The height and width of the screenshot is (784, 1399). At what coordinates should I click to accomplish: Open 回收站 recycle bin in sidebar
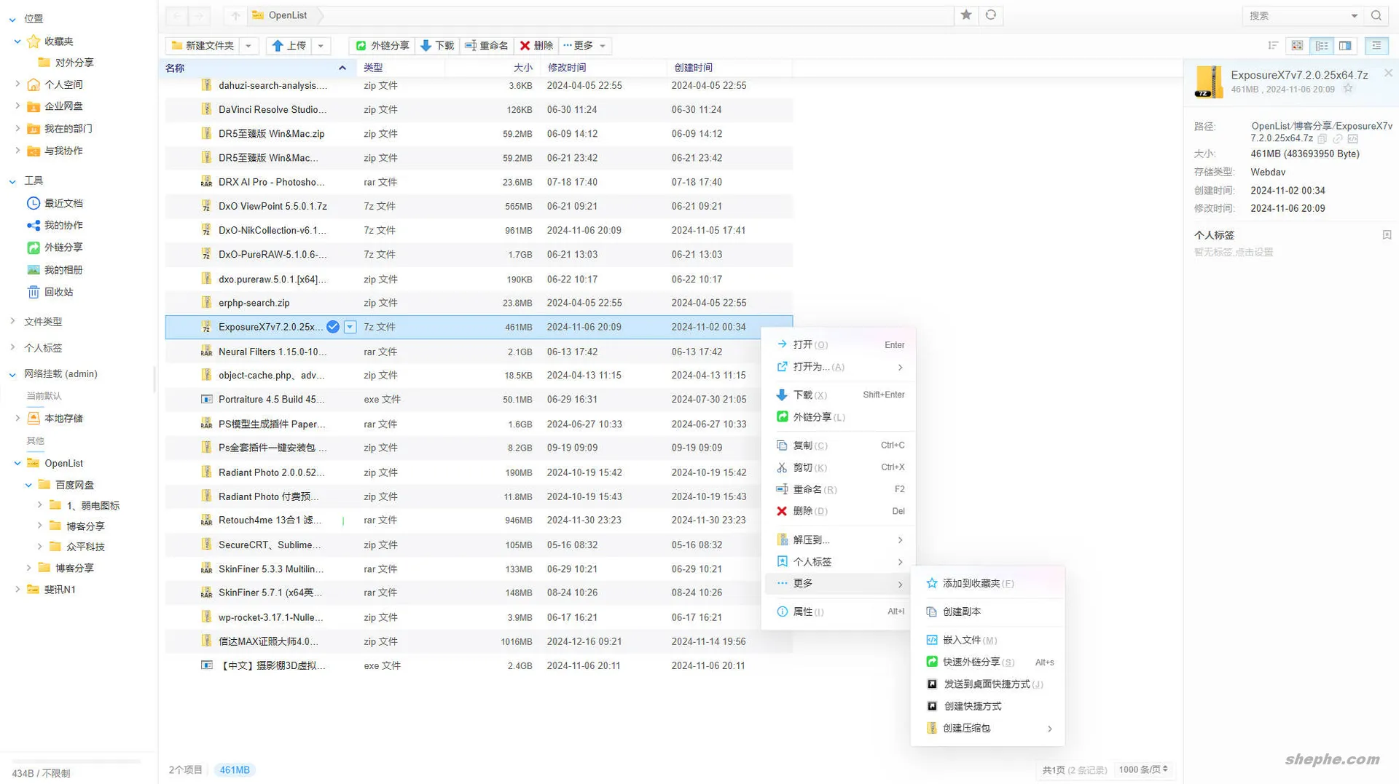(x=58, y=292)
